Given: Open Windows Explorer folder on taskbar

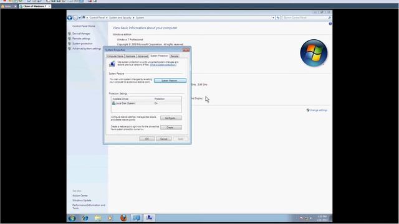Looking at the screenshot, I should (x=98, y=218).
